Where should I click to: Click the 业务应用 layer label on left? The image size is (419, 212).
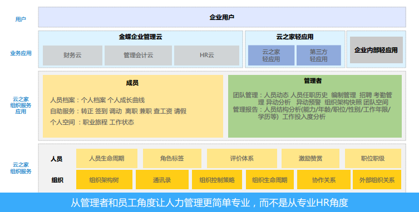(x=21, y=53)
